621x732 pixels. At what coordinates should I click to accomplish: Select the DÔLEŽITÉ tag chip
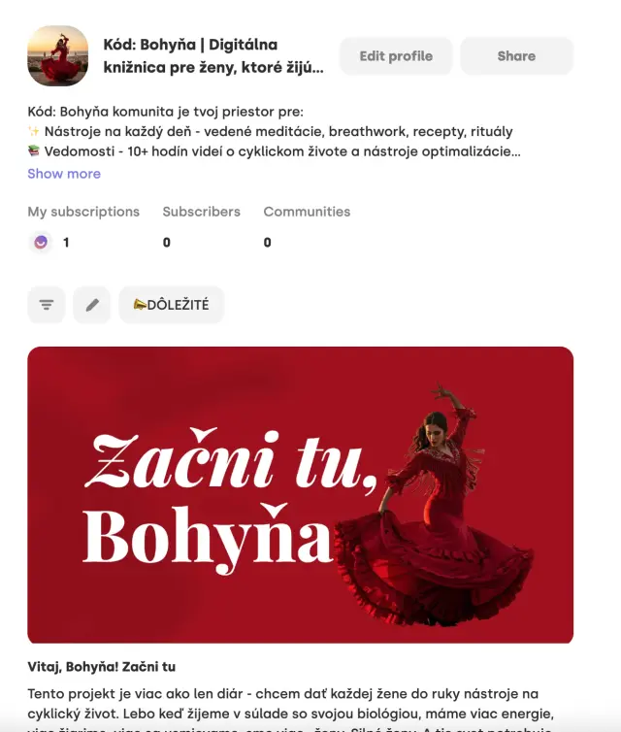click(172, 305)
